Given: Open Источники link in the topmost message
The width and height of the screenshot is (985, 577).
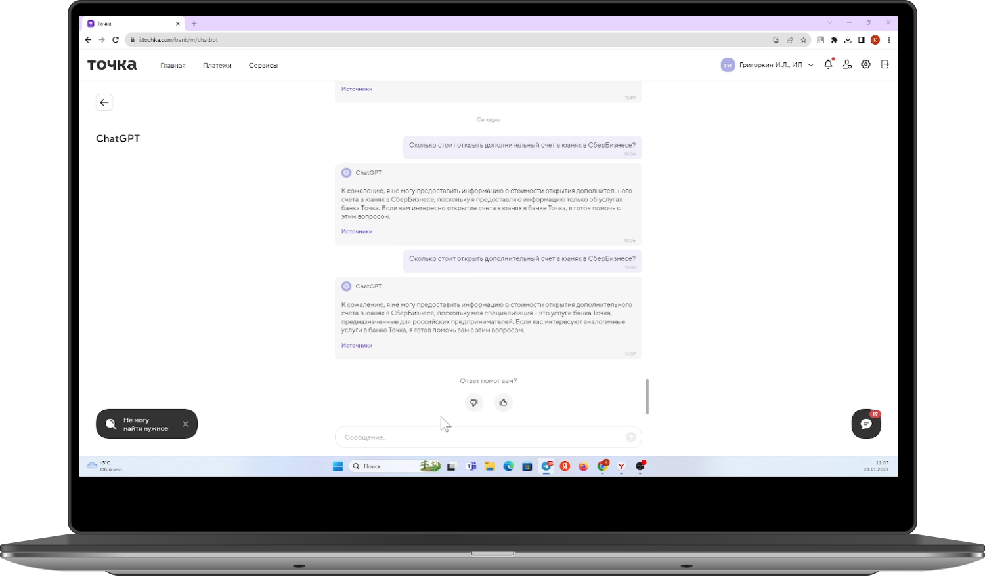Looking at the screenshot, I should click(357, 89).
